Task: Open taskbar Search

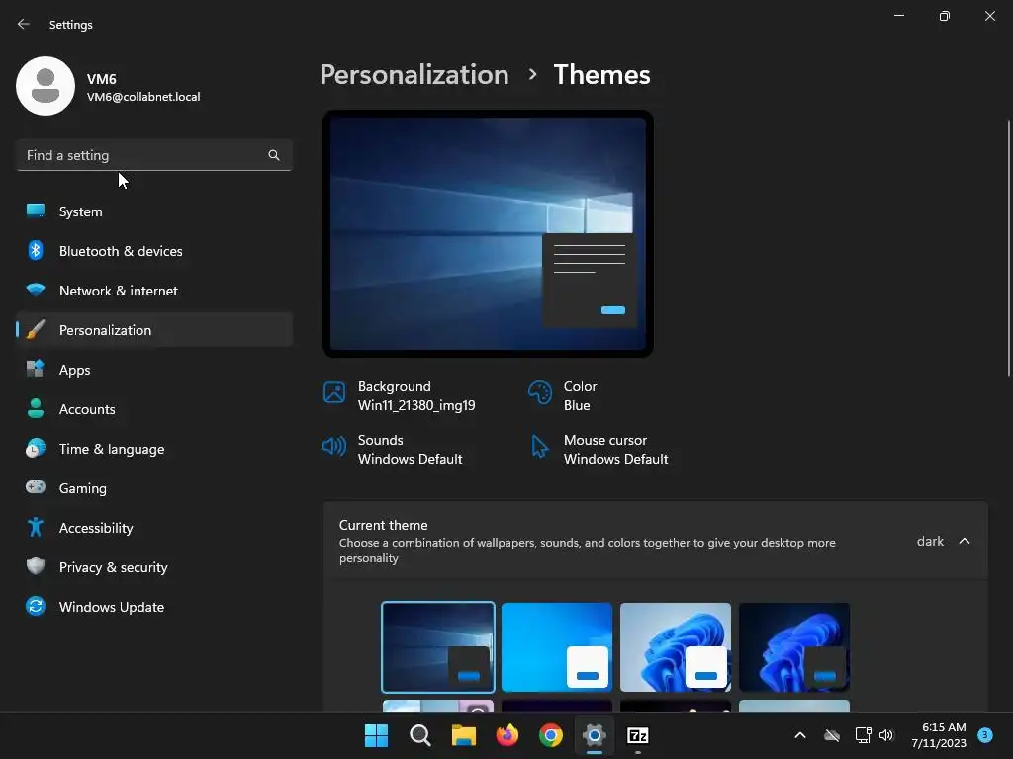Action: pos(419,735)
